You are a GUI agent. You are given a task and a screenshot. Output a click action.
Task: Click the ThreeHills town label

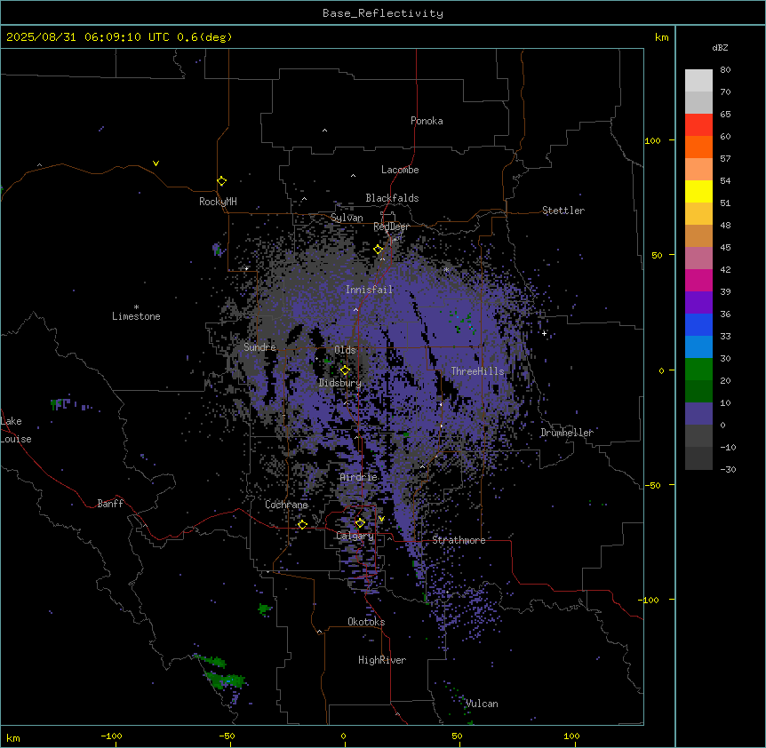[477, 371]
